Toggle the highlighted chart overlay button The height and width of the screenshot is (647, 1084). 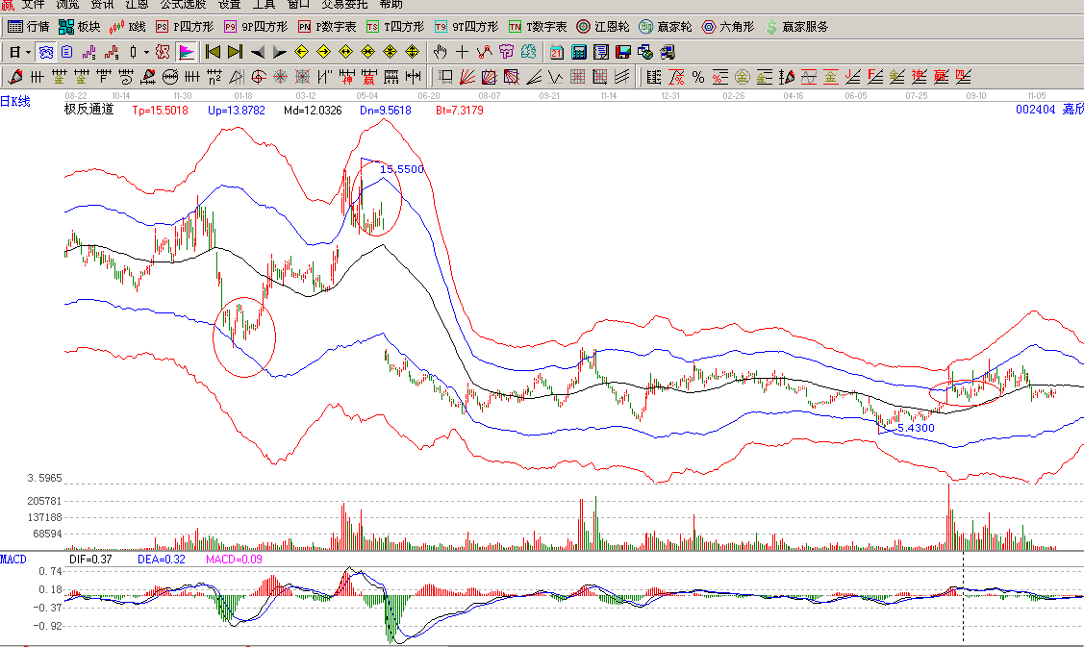coord(188,52)
